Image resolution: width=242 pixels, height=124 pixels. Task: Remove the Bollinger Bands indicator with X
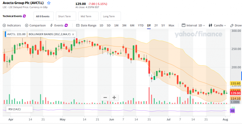73,34
